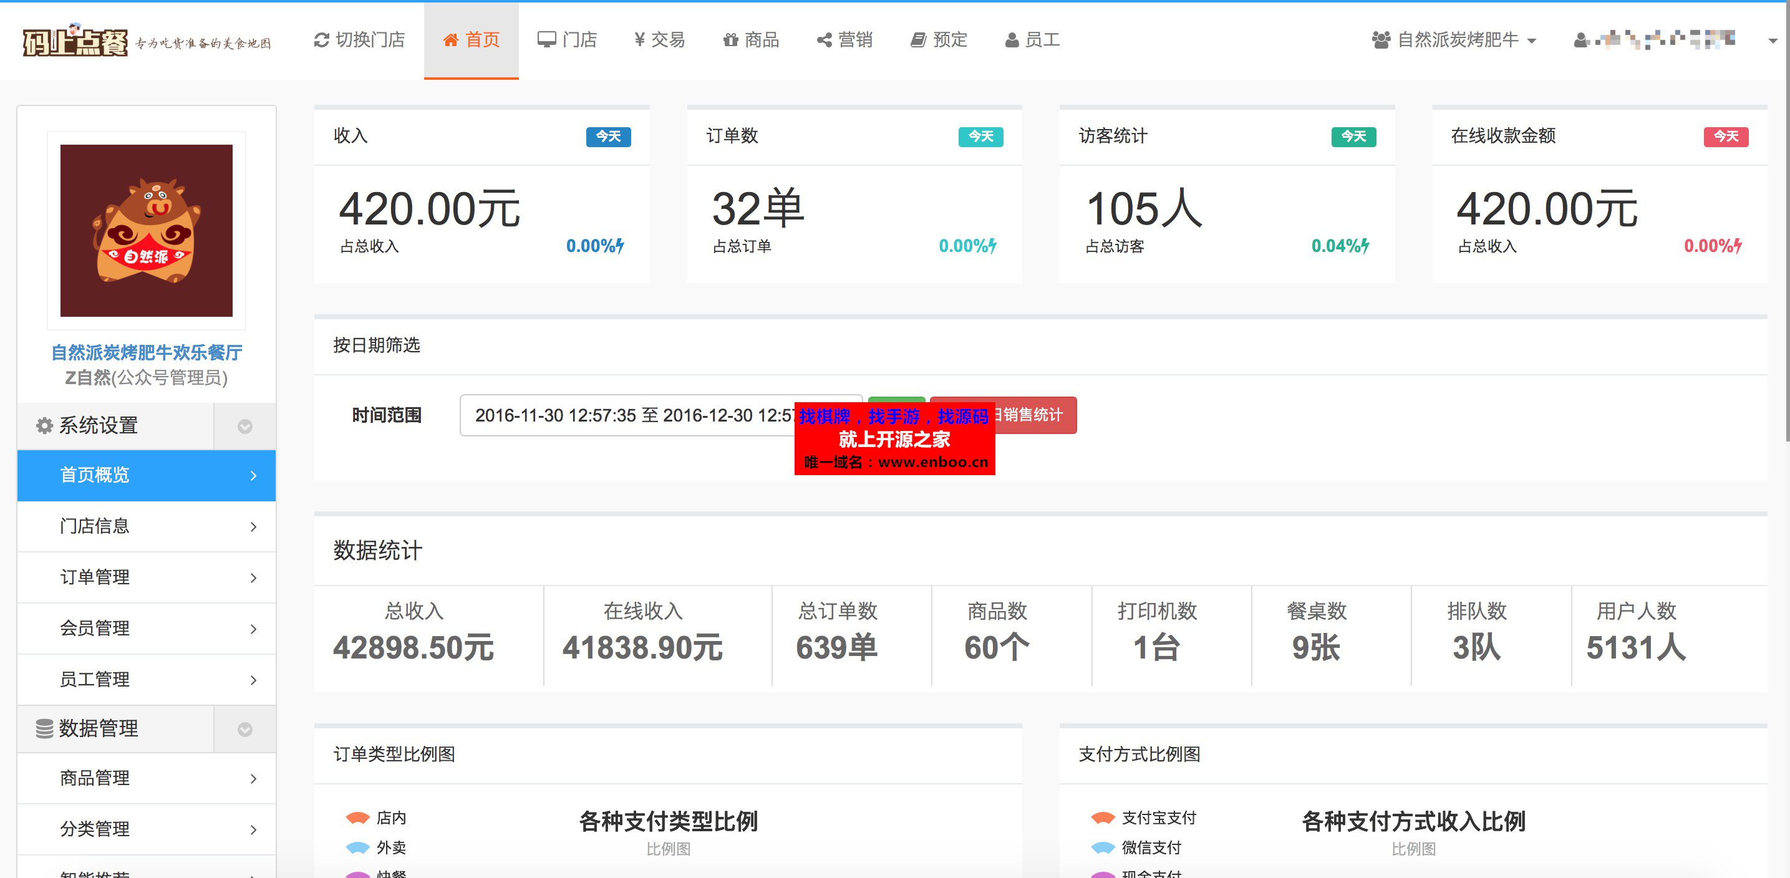Click the gift icon beside 商品

730,41
